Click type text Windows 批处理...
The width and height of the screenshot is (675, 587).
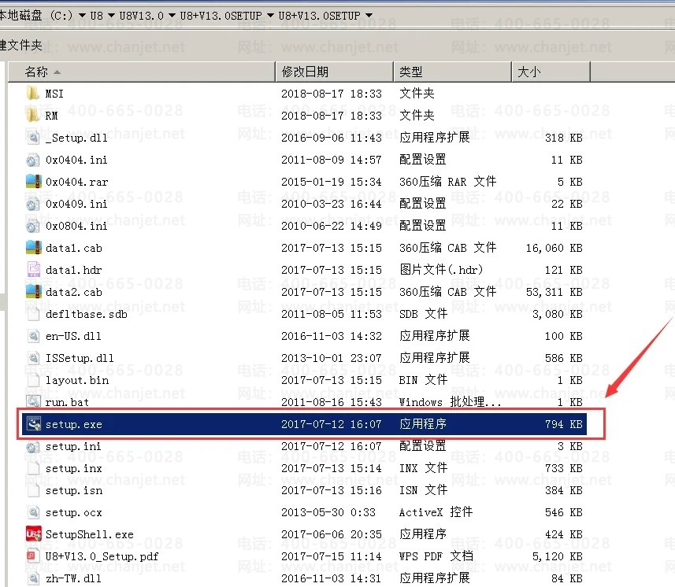pos(450,402)
